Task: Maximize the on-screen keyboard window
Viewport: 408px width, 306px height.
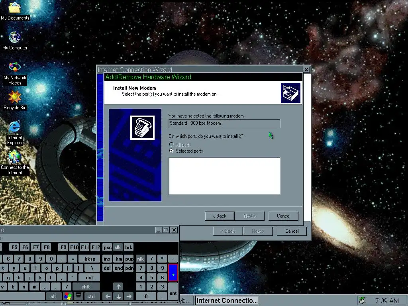Action: point(166,230)
